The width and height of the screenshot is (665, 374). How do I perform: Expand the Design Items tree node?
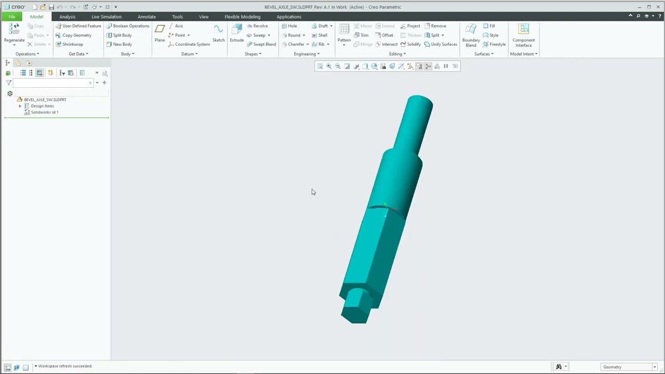(x=20, y=106)
